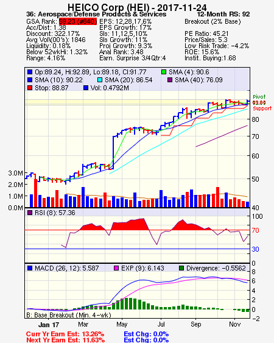Click the Range: 4.16% text
274x343 pixels.
[46, 58]
